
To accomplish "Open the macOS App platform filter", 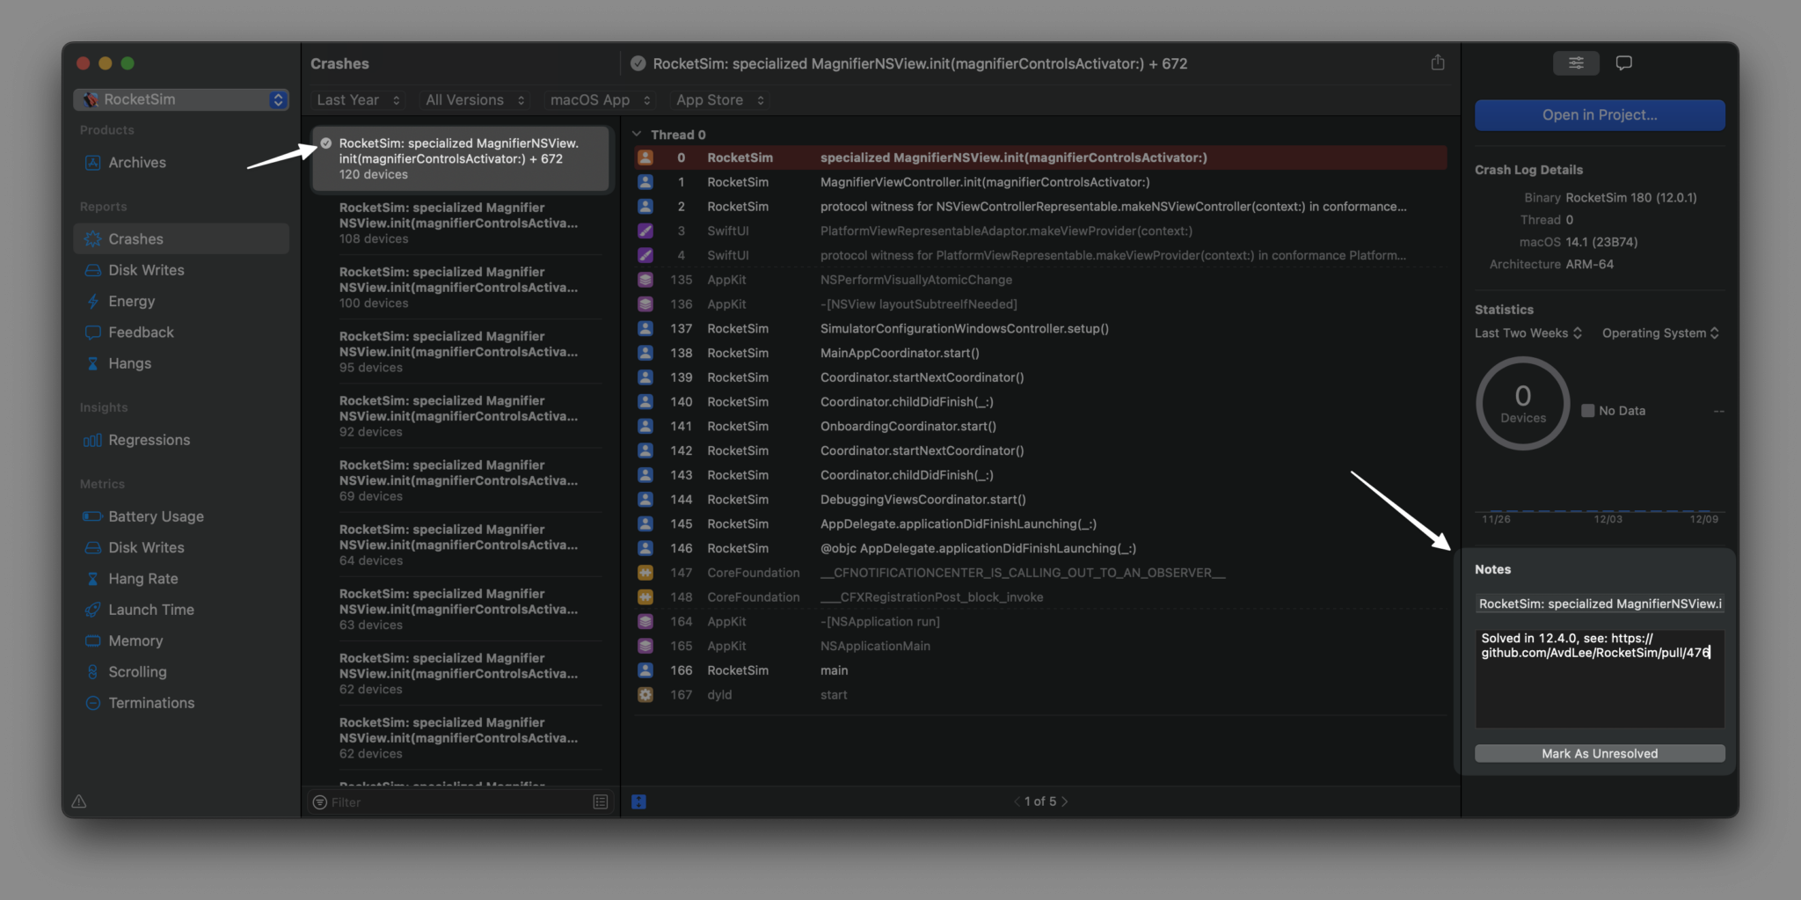I will point(599,99).
